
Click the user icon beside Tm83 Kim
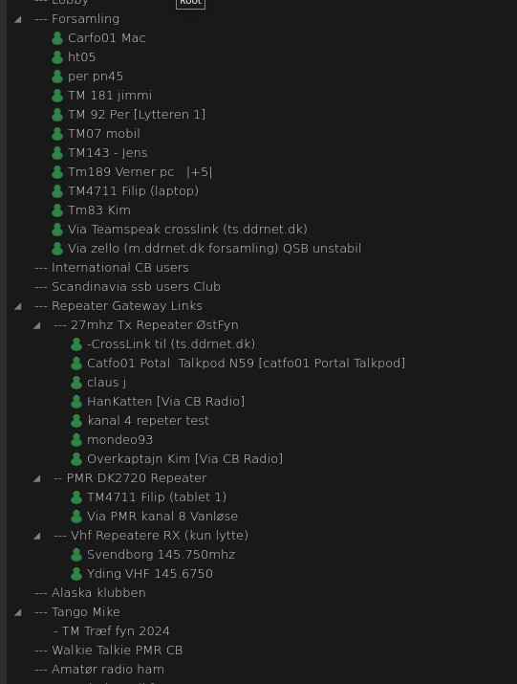(57, 210)
